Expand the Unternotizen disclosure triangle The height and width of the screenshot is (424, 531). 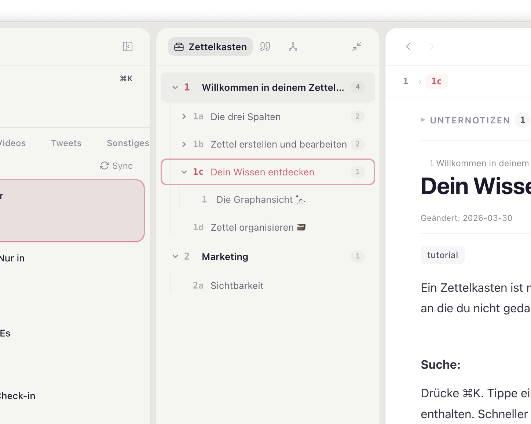click(x=423, y=120)
